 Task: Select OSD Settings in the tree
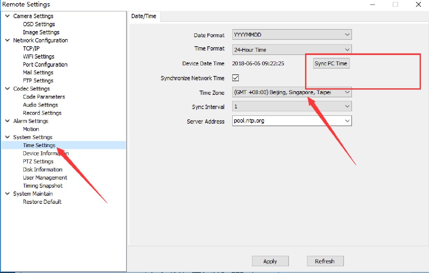(39, 24)
